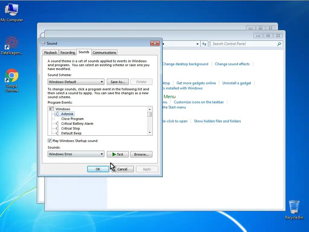The height and width of the screenshot is (232, 309).
Task: Select the Critical Stop event
Action: (71, 128)
